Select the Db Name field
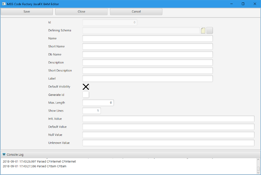This screenshot has width=261, height=175. pos(147,55)
